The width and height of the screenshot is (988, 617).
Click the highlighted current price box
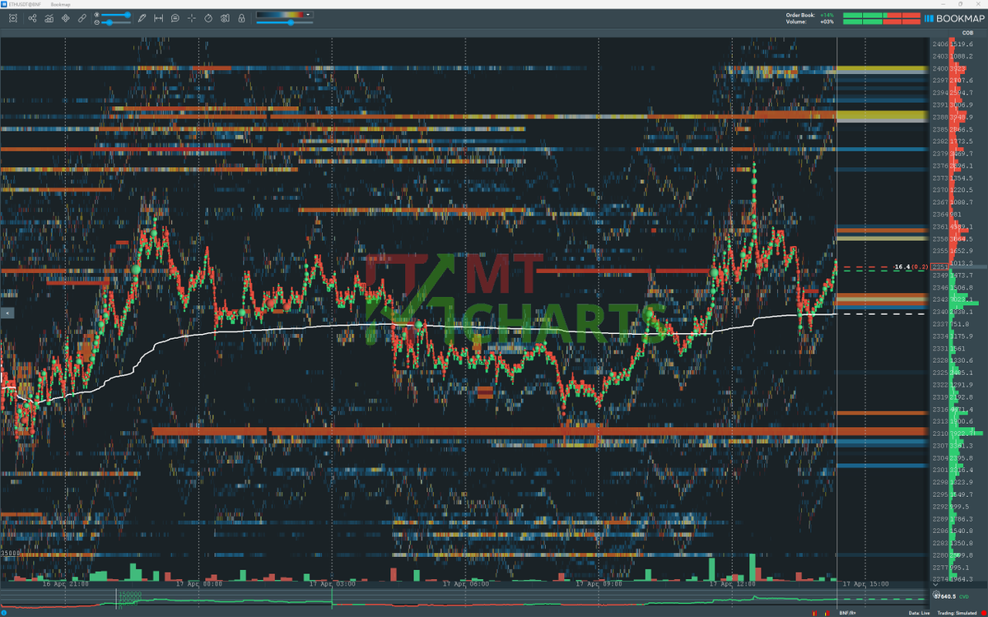click(x=939, y=267)
